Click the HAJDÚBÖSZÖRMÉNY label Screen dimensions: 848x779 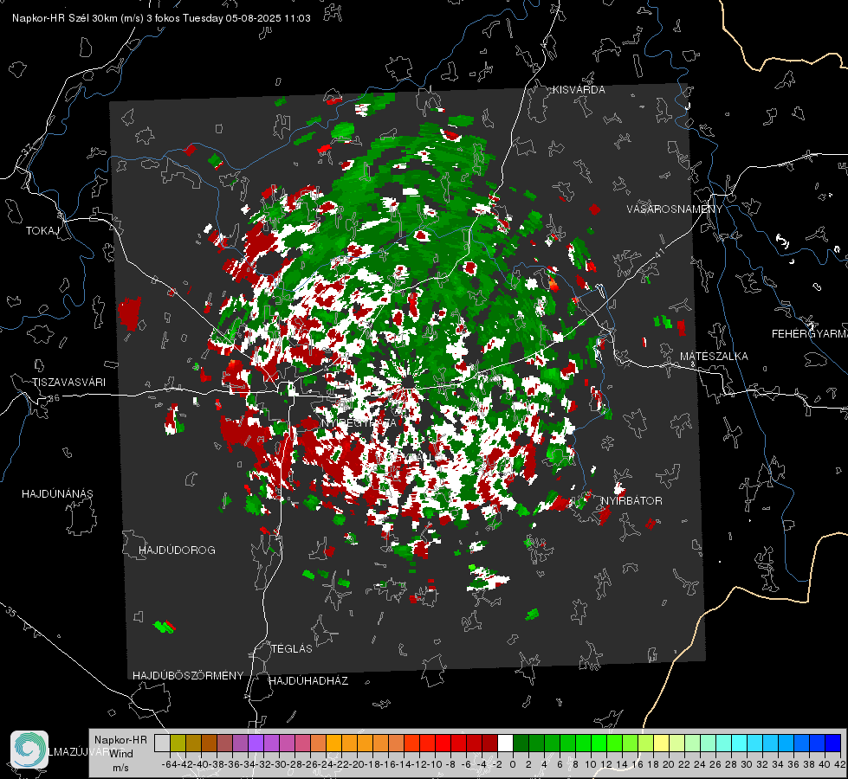pyautogui.click(x=188, y=676)
